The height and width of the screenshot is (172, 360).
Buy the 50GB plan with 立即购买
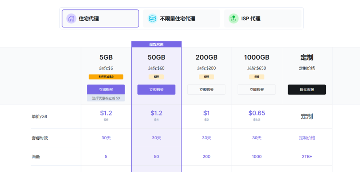click(x=156, y=89)
